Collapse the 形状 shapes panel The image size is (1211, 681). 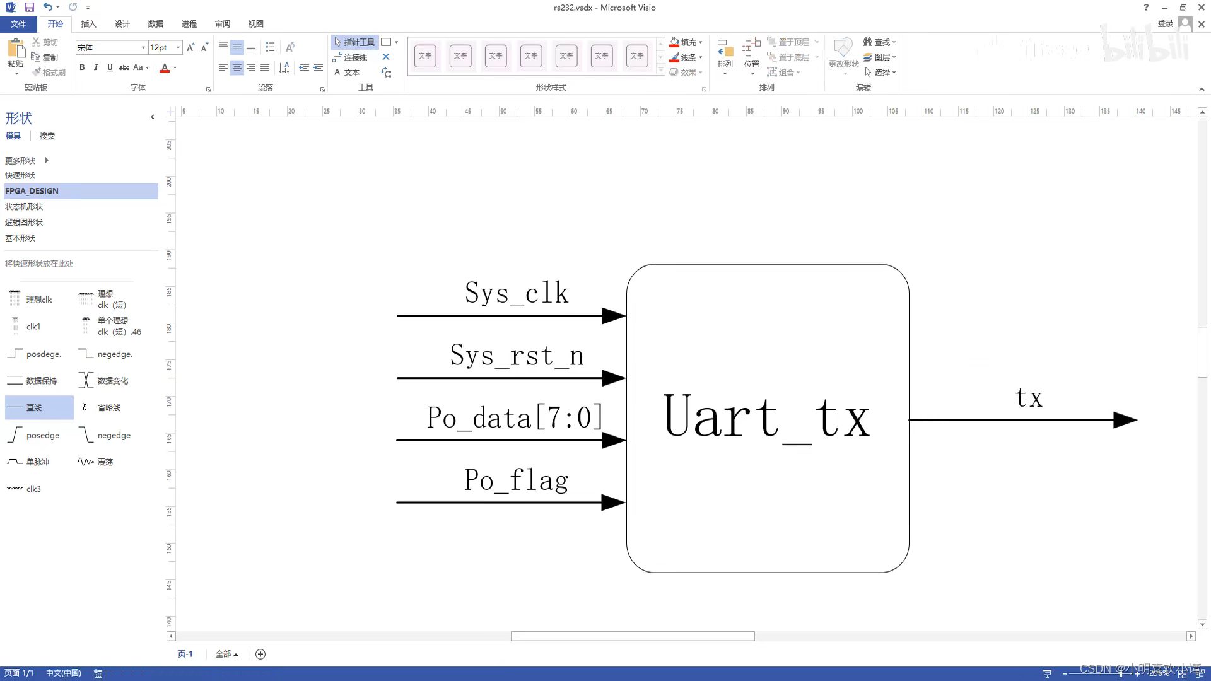pyautogui.click(x=152, y=117)
